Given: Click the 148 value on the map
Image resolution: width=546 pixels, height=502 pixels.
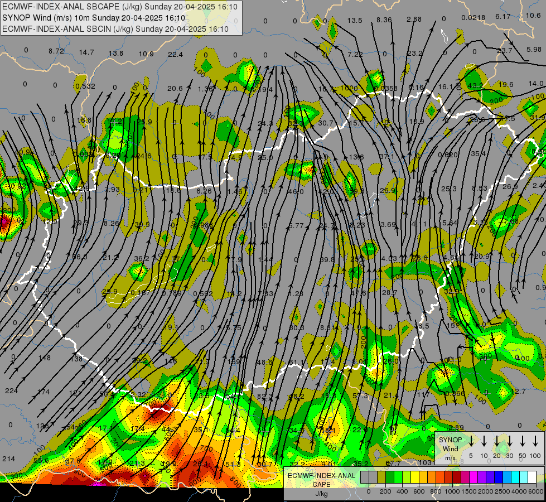Looking at the screenshot, I should tap(45, 358).
